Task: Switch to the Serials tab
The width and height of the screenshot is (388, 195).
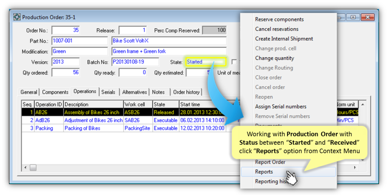Action: pyautogui.click(x=108, y=92)
